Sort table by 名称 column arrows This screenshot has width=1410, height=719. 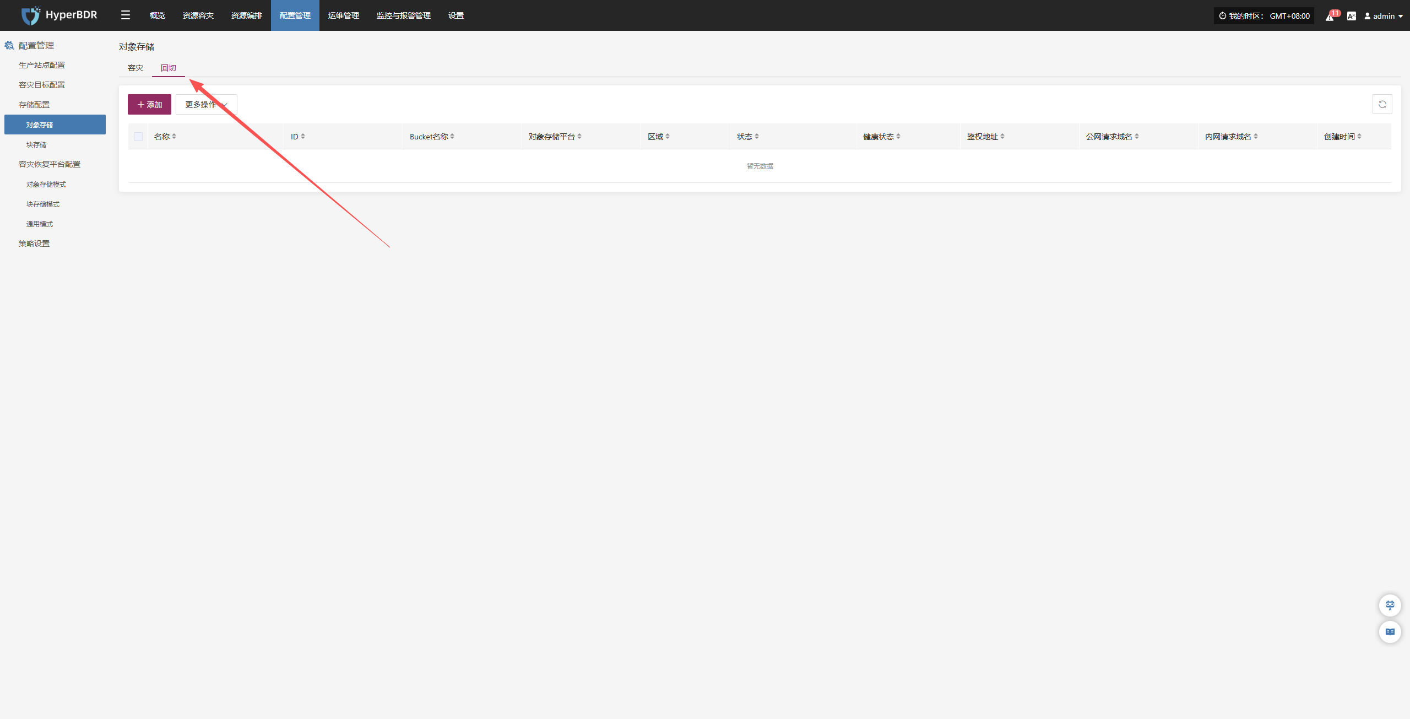[x=174, y=137]
